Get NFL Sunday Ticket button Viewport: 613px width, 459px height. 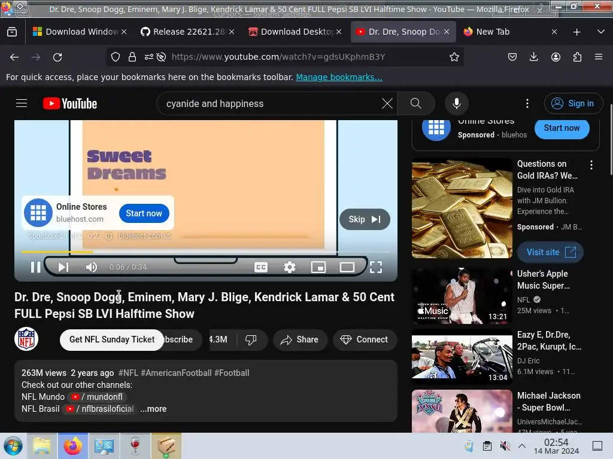112,339
